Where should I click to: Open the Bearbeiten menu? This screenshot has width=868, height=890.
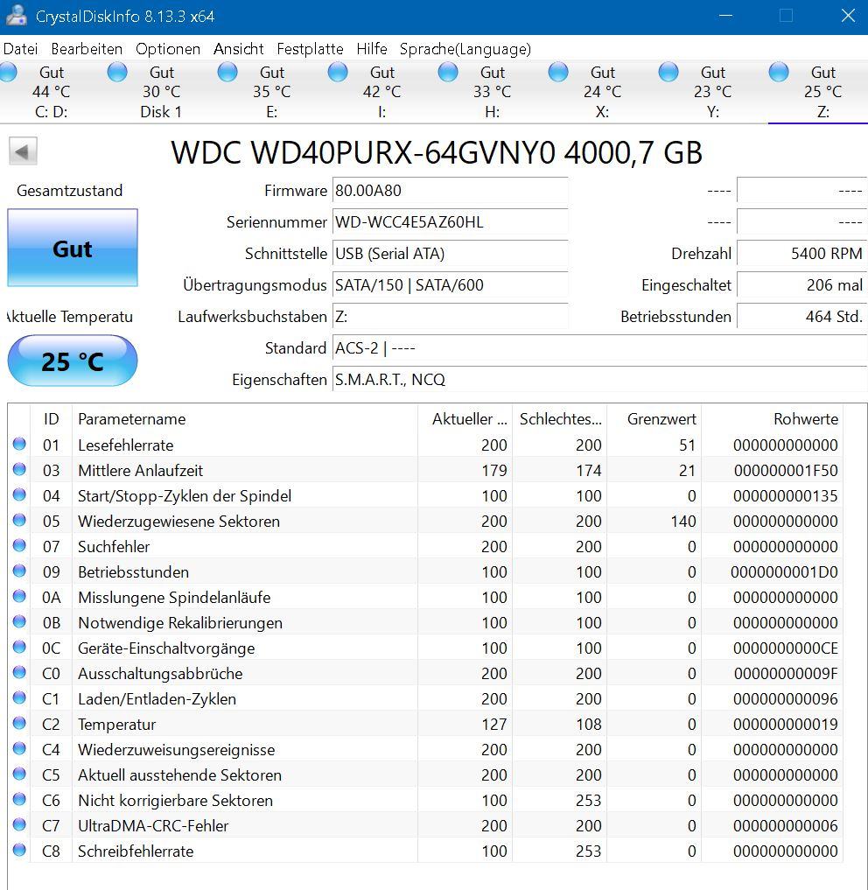[x=87, y=49]
